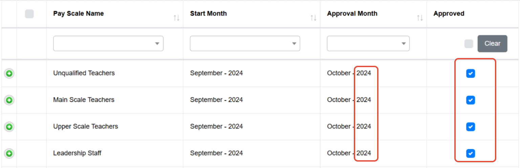Open the Approval Month filter dropdown
This screenshot has width=520, height=168.
(x=368, y=44)
